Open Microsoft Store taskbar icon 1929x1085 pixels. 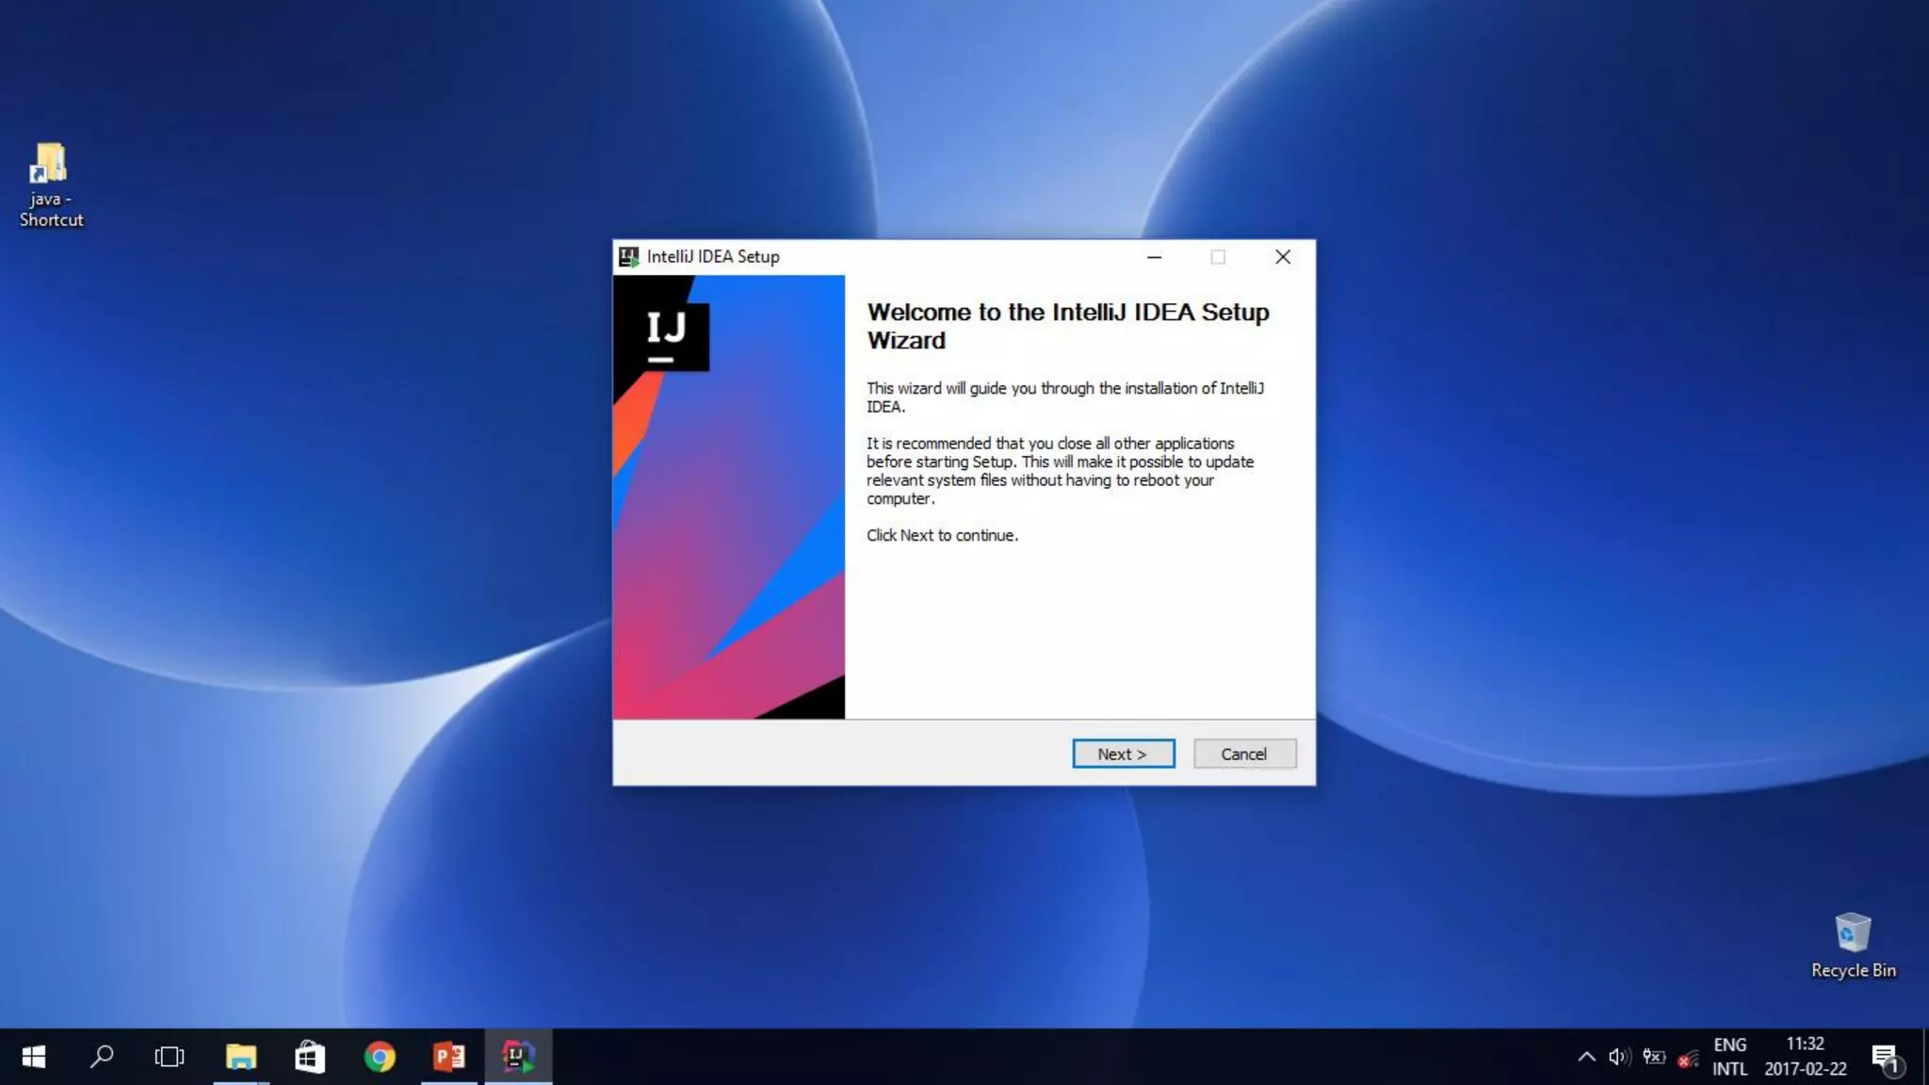coord(310,1057)
